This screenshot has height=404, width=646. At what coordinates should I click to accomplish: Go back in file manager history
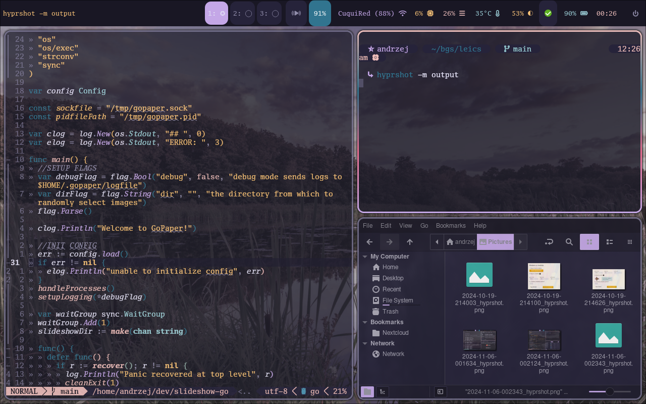[x=369, y=242]
